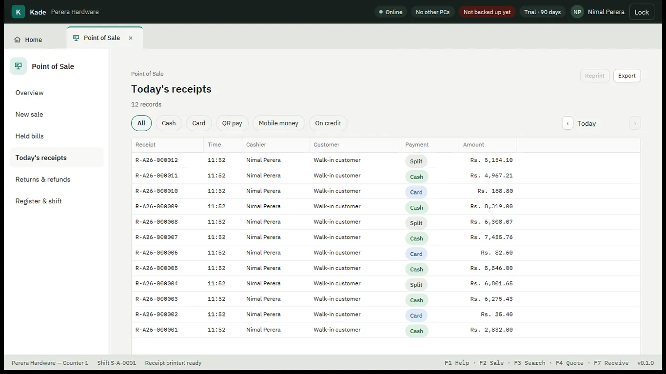Image resolution: width=666 pixels, height=374 pixels.
Task: Click the Online status badge
Action: coord(391,12)
